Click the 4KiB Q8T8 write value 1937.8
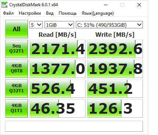158x135 pixels. (x=115, y=69)
